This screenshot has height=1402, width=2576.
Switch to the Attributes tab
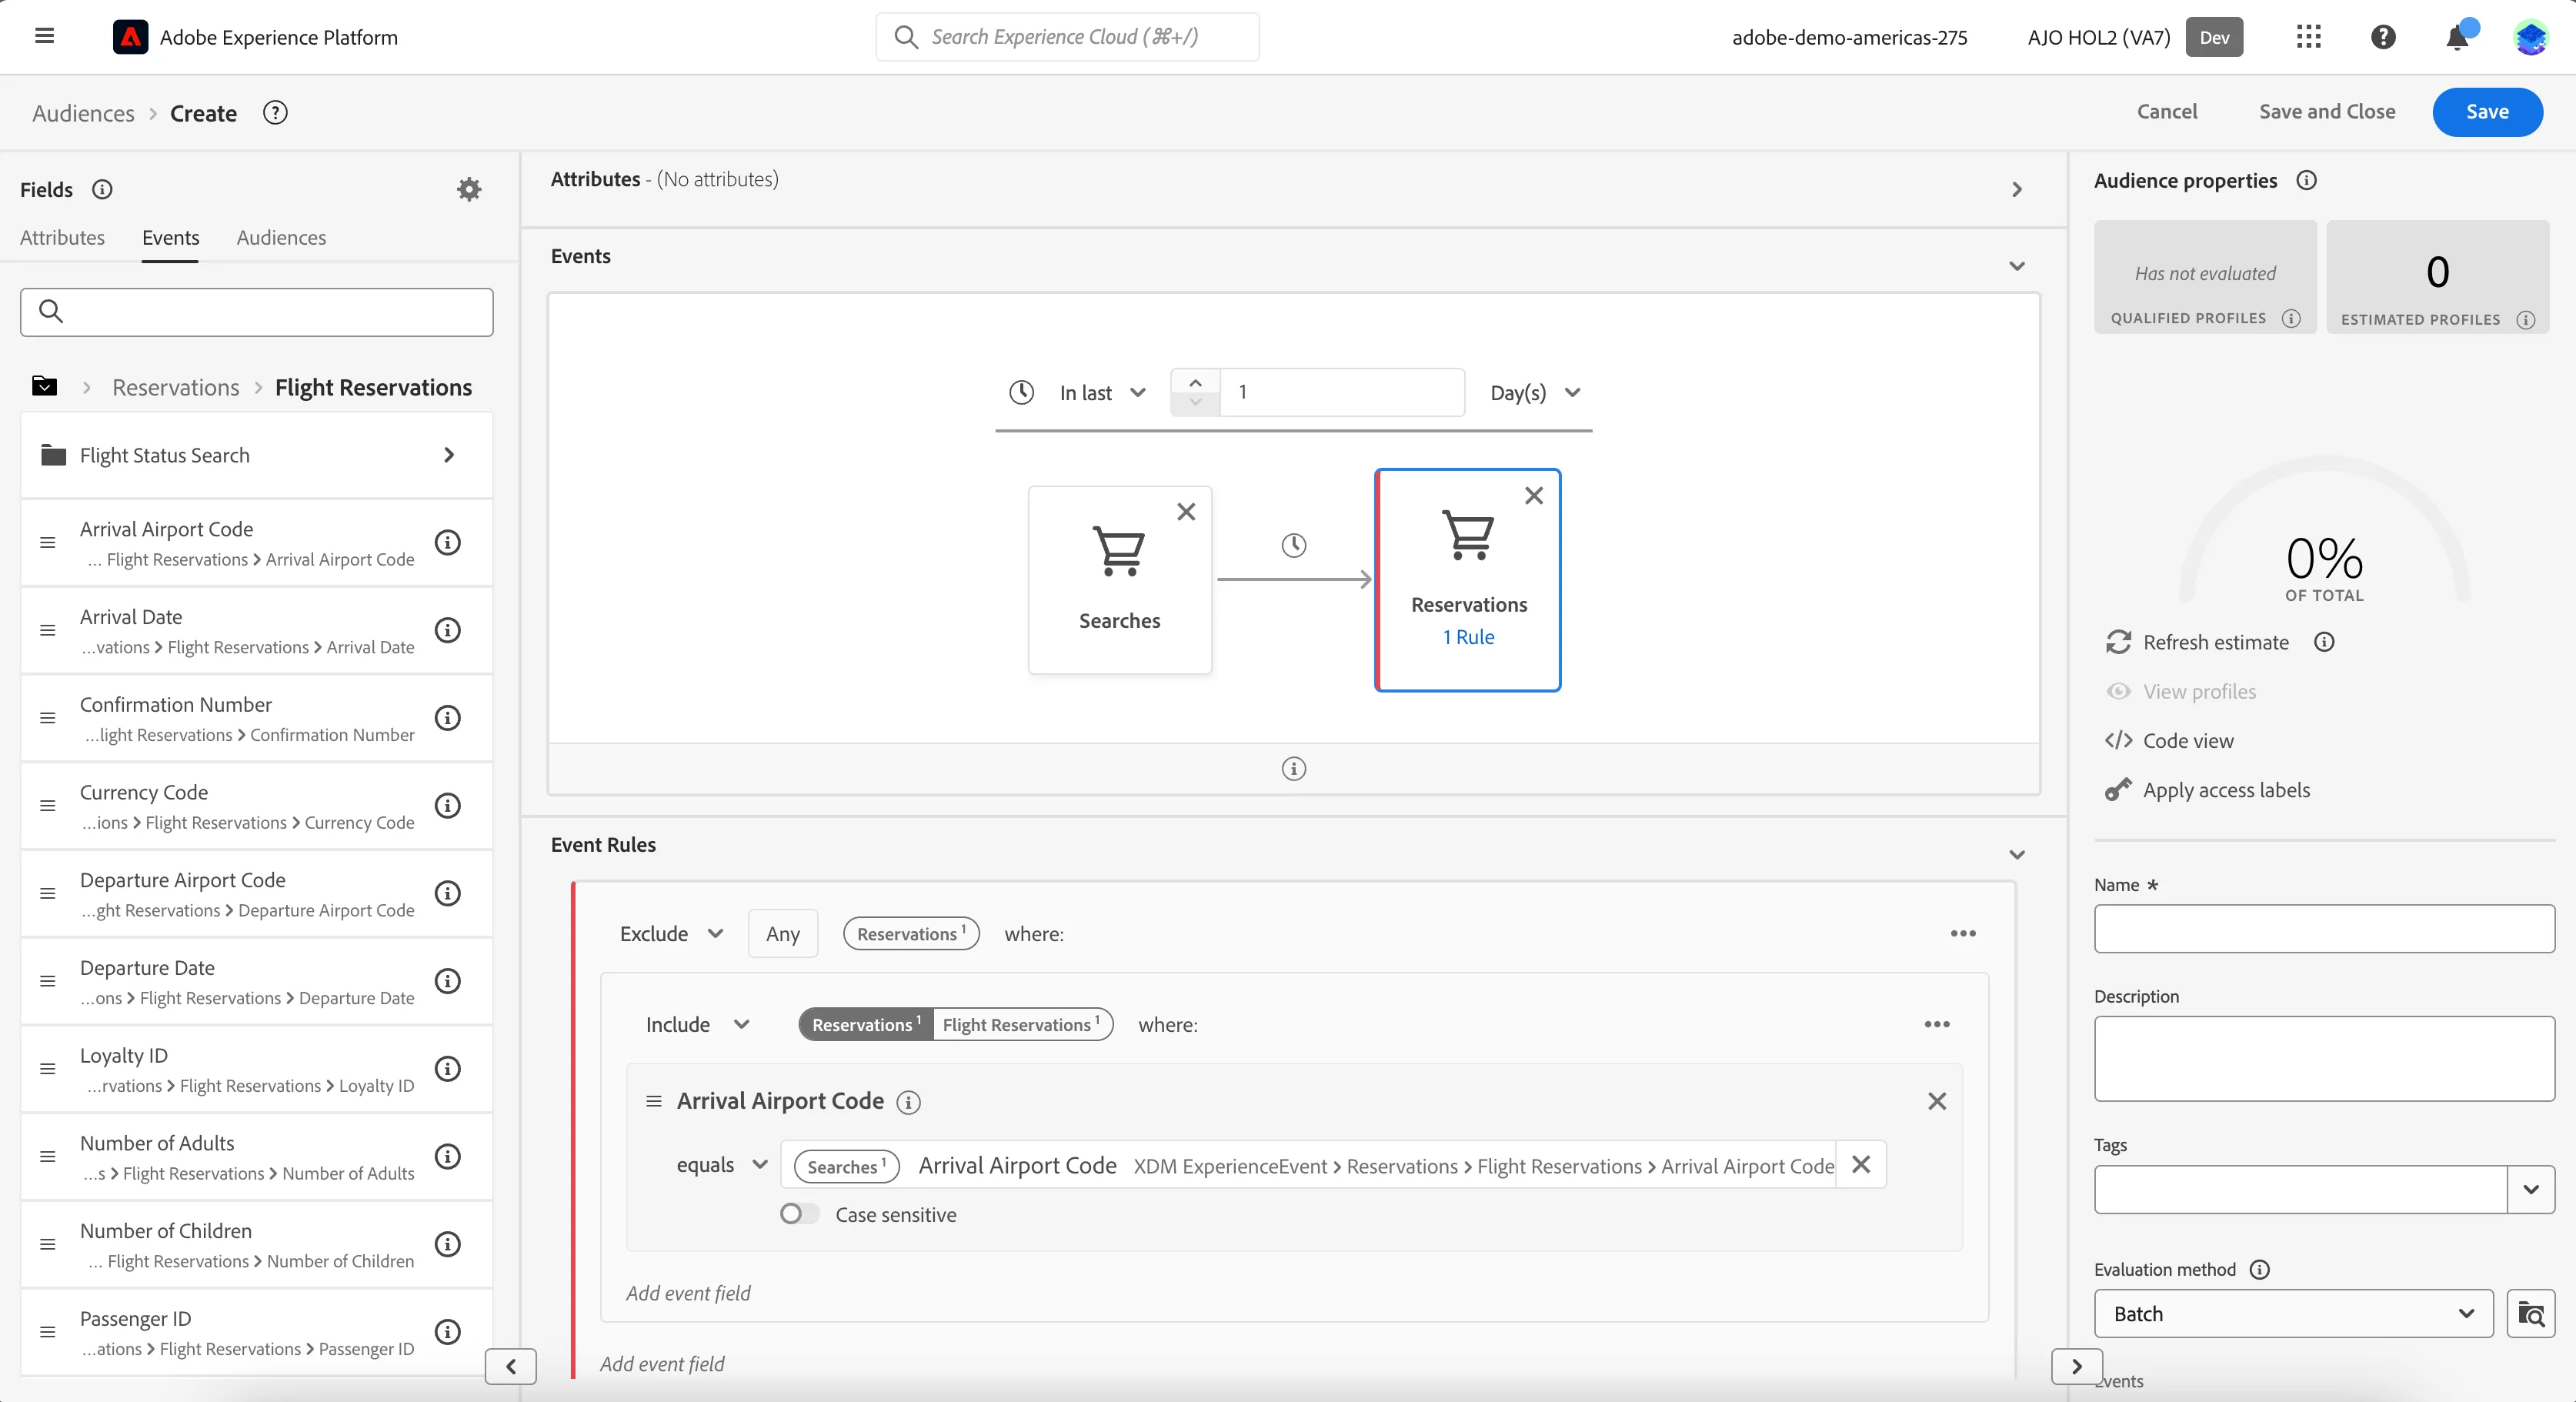pyautogui.click(x=62, y=237)
